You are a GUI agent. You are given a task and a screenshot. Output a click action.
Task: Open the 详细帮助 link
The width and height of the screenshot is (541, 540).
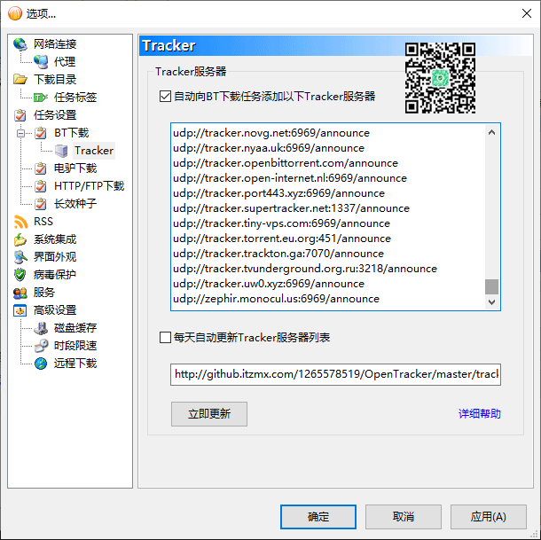(479, 414)
